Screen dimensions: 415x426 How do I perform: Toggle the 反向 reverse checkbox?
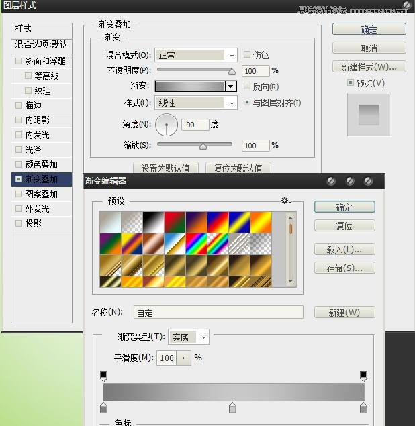pos(247,86)
